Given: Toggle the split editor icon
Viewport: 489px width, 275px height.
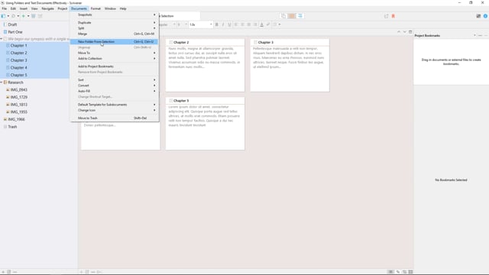Looking at the screenshot, I should tap(410, 32).
